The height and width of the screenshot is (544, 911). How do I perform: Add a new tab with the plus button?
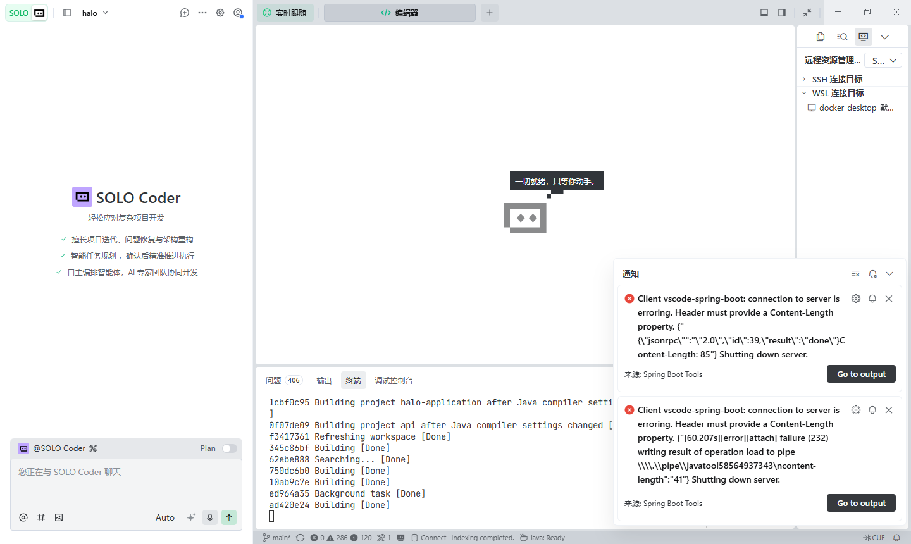490,13
